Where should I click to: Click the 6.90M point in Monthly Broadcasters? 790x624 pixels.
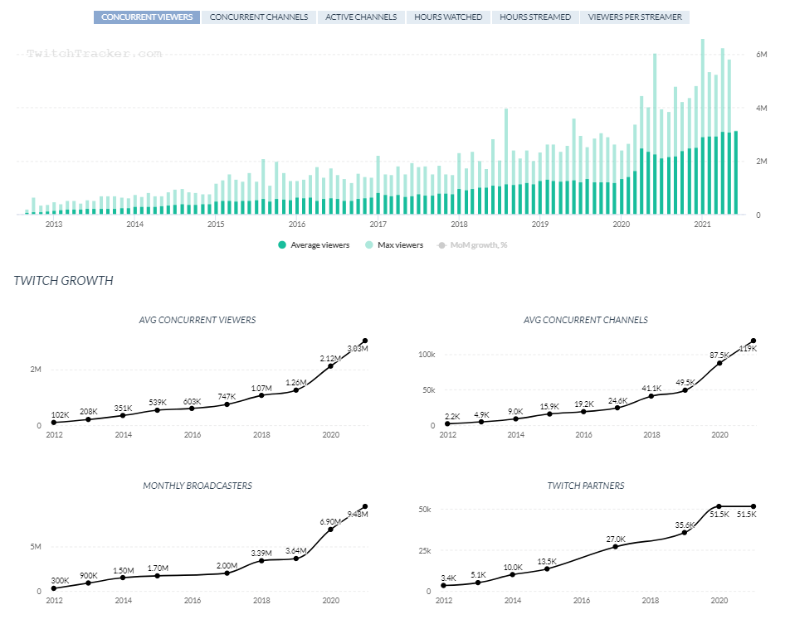330,530
